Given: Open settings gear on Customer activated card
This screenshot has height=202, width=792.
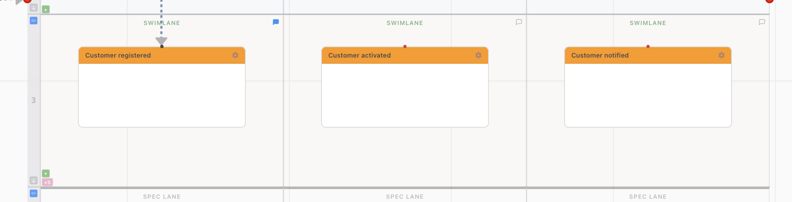Looking at the screenshot, I should [x=478, y=55].
